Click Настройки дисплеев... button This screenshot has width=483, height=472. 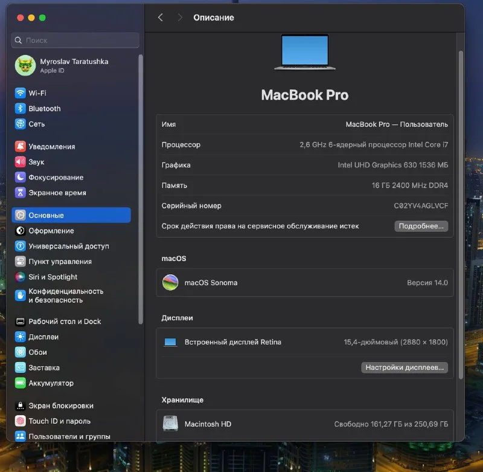[405, 367]
